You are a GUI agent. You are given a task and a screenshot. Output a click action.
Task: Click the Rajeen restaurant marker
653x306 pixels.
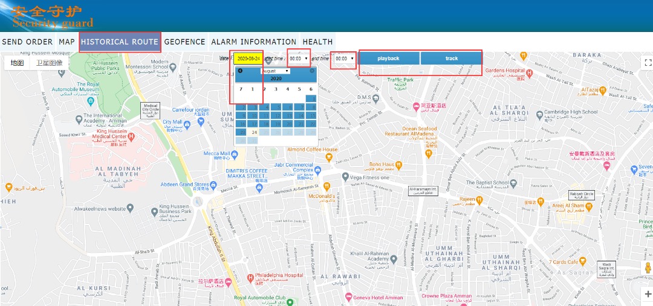tap(479, 200)
